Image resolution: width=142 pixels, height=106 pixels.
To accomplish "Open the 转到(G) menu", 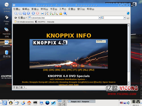I will click(44, 9).
